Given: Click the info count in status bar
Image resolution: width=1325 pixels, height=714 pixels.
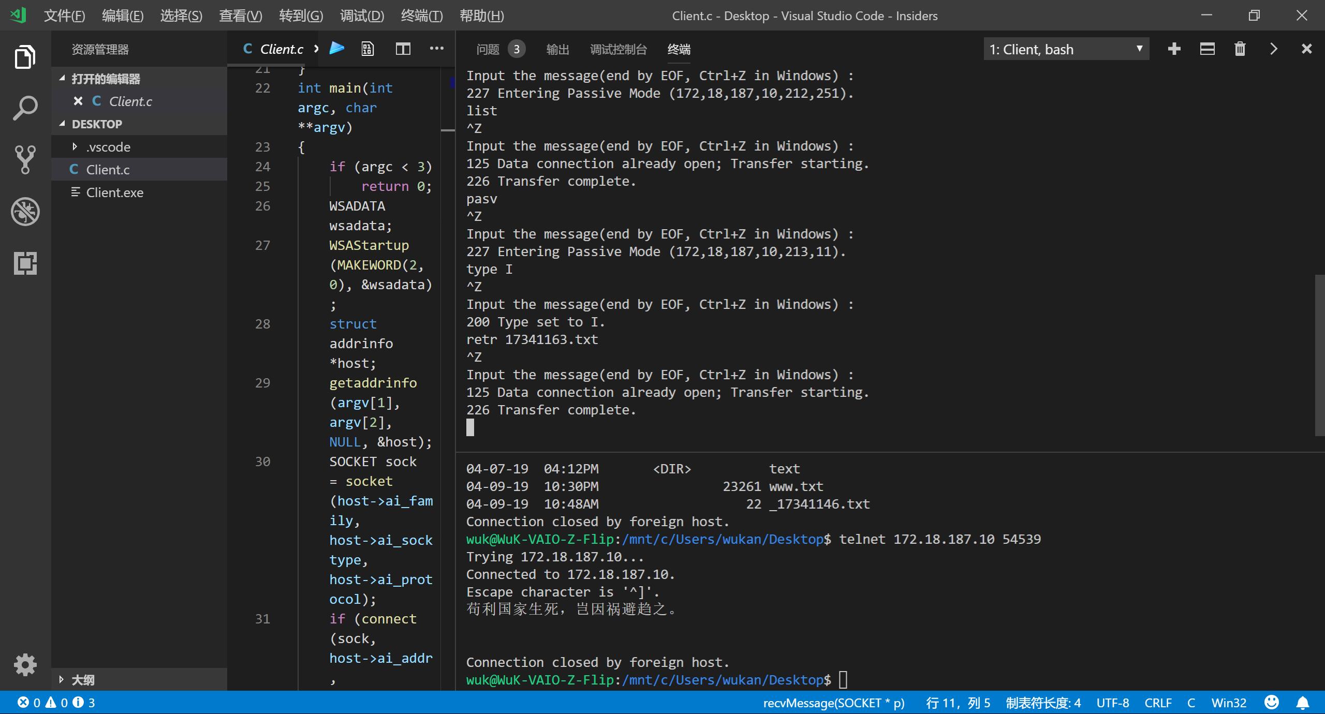Looking at the screenshot, I should [84, 703].
